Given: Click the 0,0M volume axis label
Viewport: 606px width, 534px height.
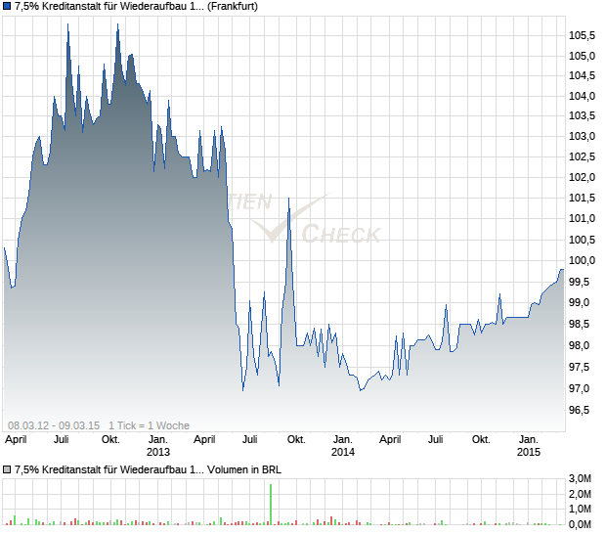Looking at the screenshot, I should click(580, 525).
